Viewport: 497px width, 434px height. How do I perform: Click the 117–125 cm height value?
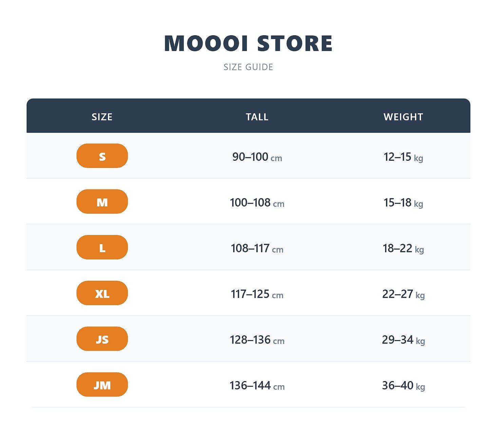257,294
